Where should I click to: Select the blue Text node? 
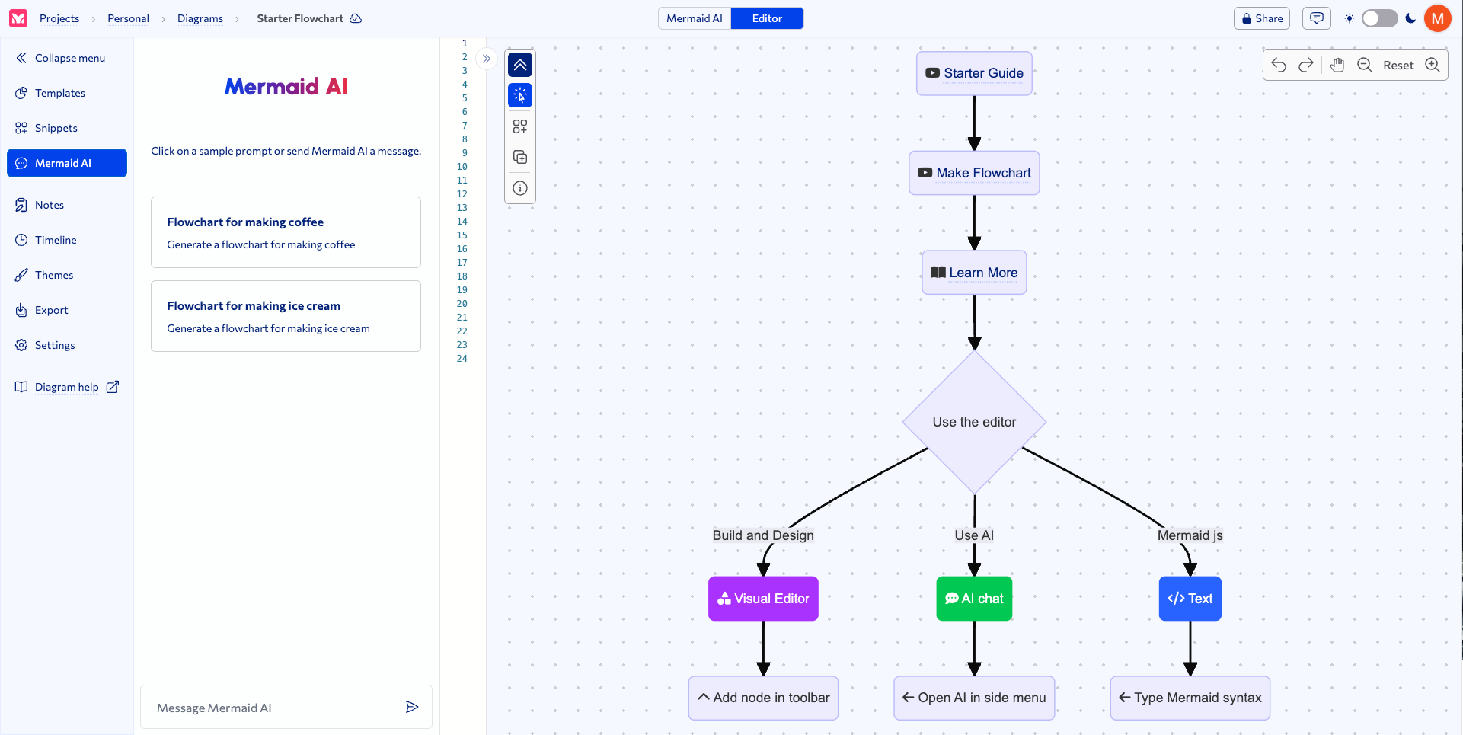pyautogui.click(x=1190, y=599)
